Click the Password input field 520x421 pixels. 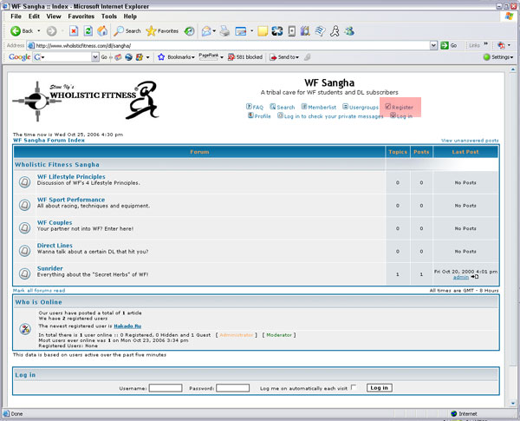[x=232, y=388]
